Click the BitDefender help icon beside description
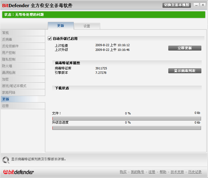The image size is (208, 178). click(x=6, y=160)
